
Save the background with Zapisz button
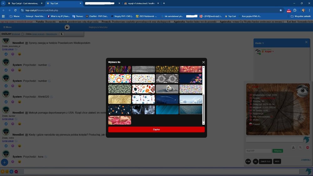coord(156,129)
